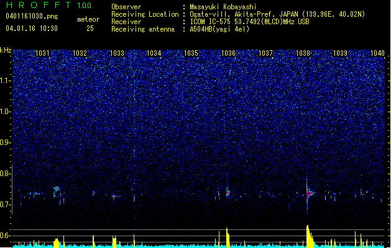This screenshot has height=248, width=391.
Task: Click the 1034 time marker
Action: (x=154, y=53)
